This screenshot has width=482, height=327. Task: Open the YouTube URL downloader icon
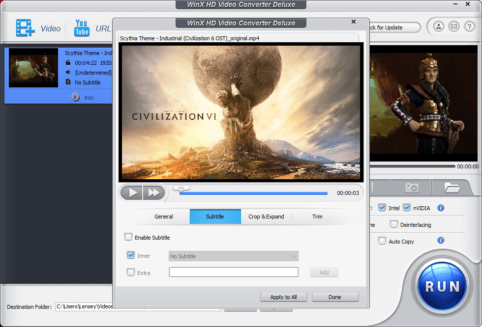click(x=82, y=28)
